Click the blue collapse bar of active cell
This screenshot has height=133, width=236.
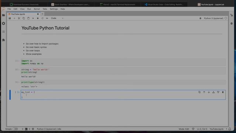pyautogui.click(x=10, y=95)
